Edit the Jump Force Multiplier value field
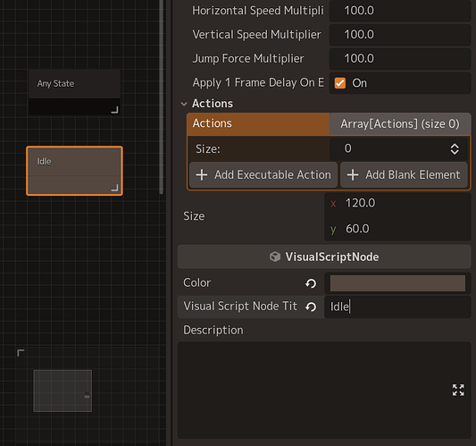 tap(400, 59)
